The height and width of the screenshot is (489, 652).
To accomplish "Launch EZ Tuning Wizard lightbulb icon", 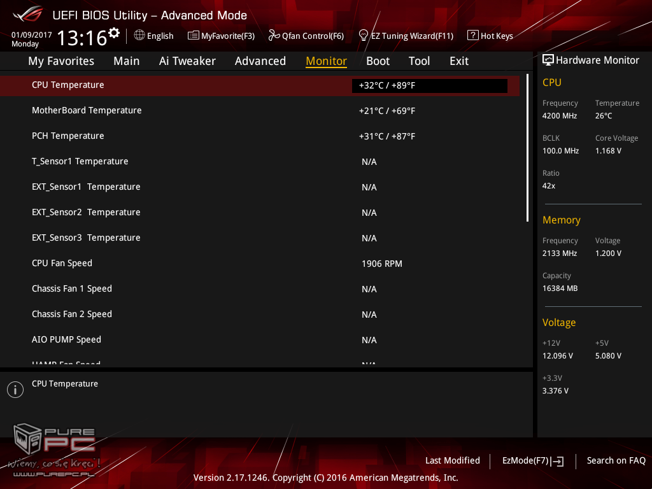I will coord(364,35).
